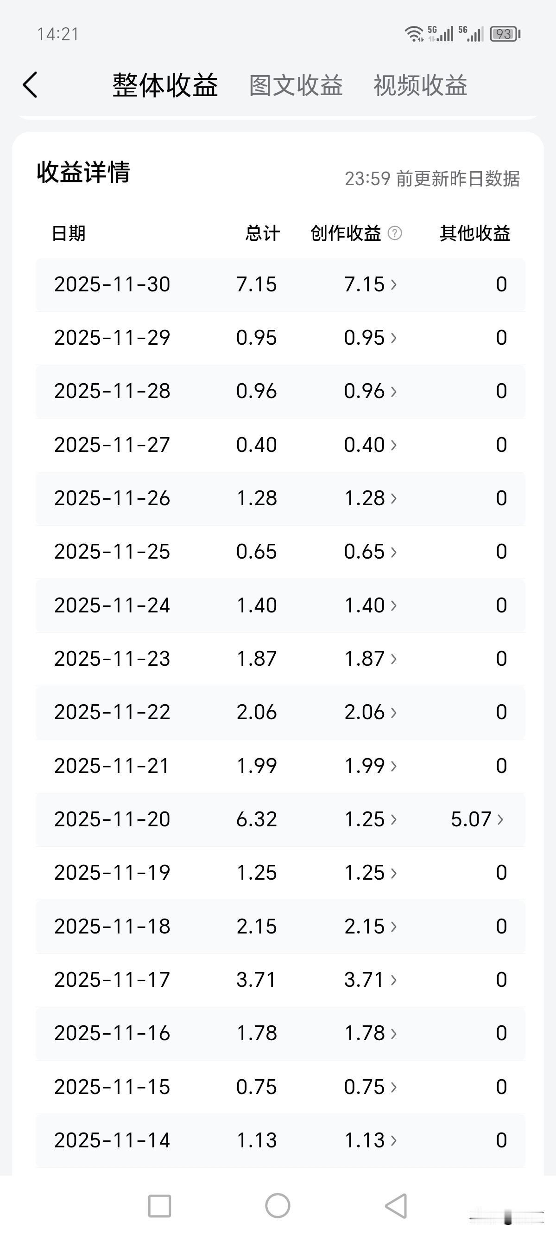Switch to the 视频收益 tab

(x=420, y=86)
